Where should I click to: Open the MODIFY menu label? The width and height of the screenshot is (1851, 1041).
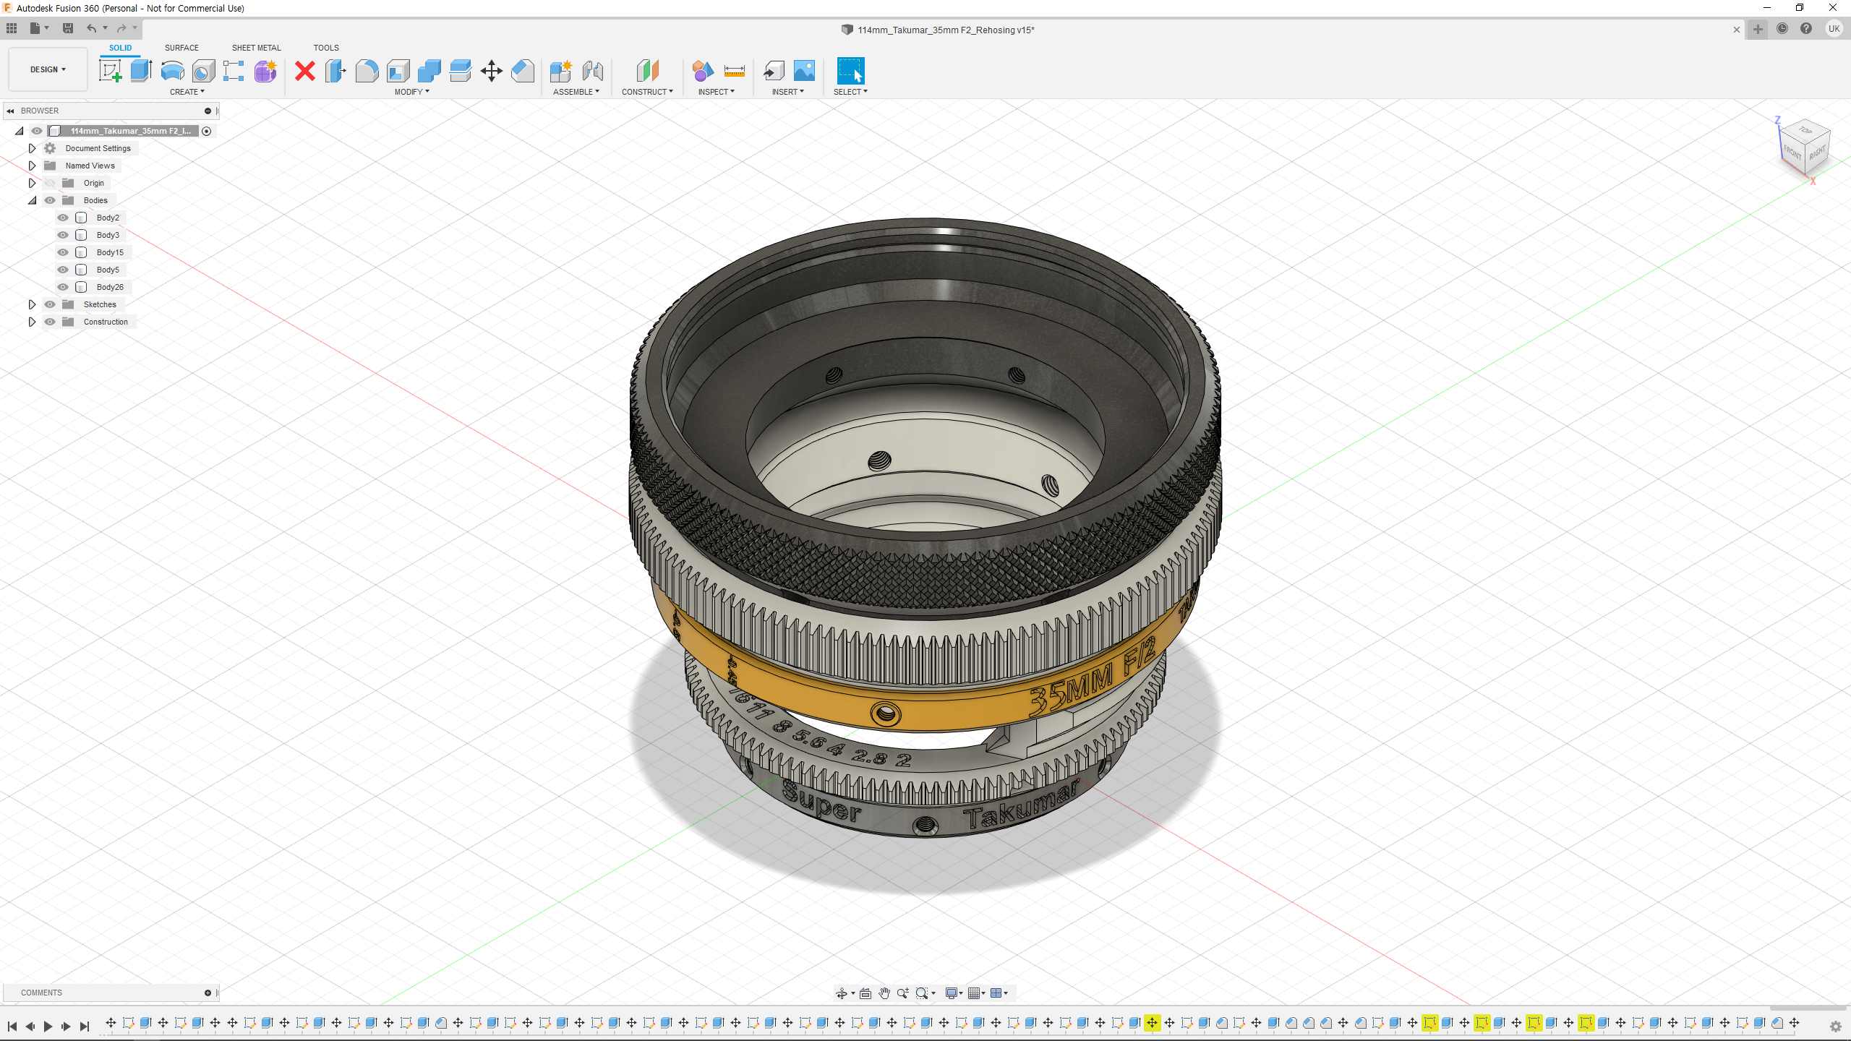(x=411, y=92)
